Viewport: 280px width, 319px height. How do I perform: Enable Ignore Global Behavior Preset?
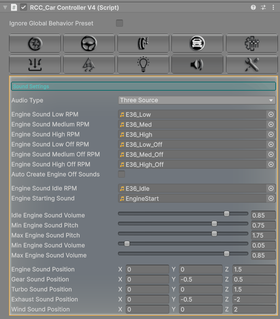pos(119,23)
